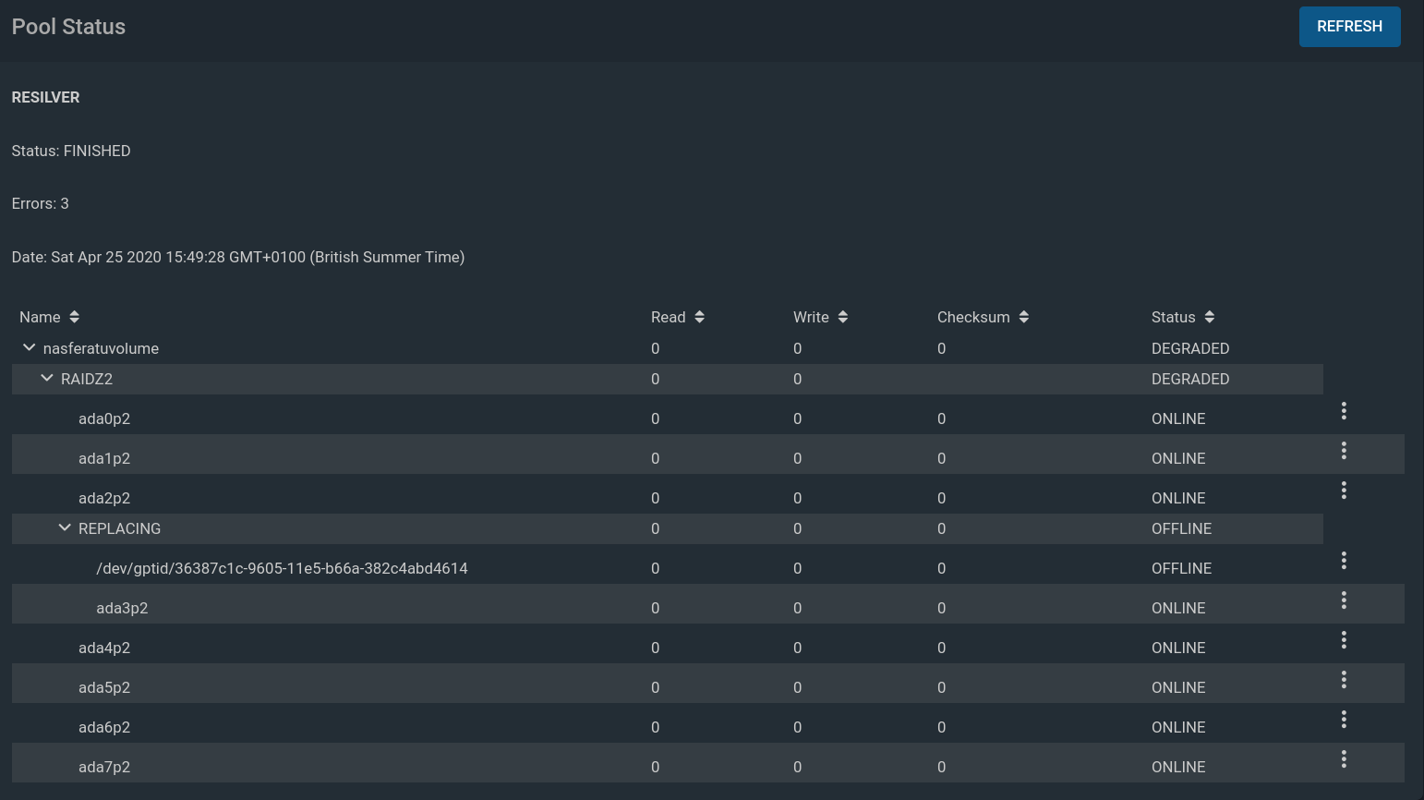Click the ada2p2 disk name
Screen dimensions: 1424x800
click(104, 498)
